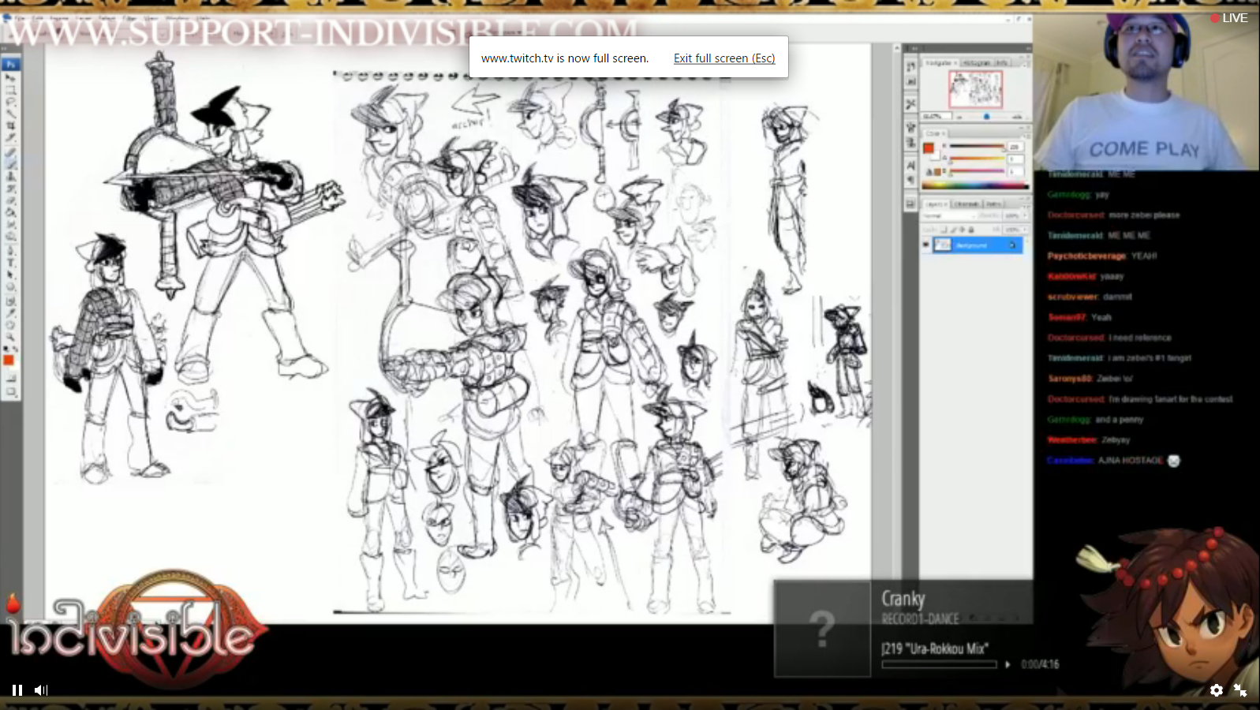Select the Layers tab

point(936,204)
